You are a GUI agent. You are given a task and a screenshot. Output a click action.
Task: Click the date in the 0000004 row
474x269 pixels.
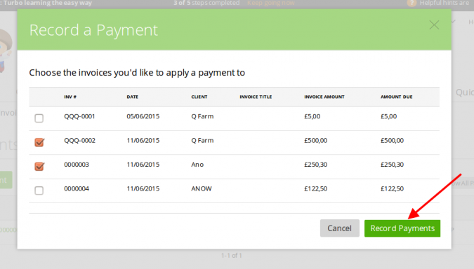pos(143,188)
